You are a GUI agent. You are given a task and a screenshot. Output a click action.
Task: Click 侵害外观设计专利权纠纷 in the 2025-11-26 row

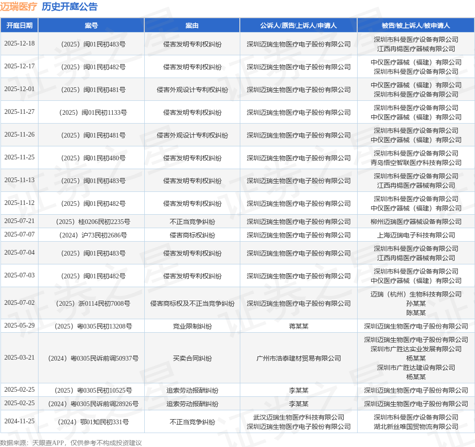[x=192, y=135]
